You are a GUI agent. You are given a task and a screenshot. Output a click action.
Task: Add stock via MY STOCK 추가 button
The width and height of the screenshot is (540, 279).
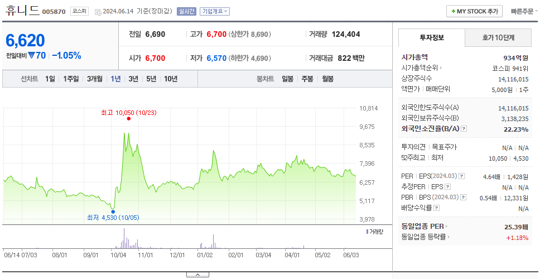[x=475, y=11]
